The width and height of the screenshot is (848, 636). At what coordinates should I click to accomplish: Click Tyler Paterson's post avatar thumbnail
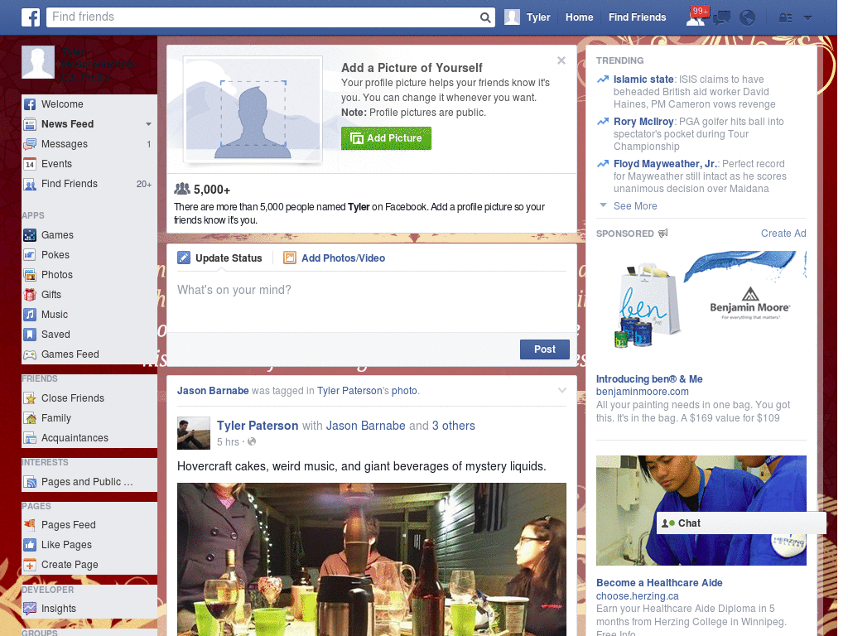tap(194, 433)
